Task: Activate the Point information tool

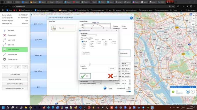Action: click(x=15, y=50)
